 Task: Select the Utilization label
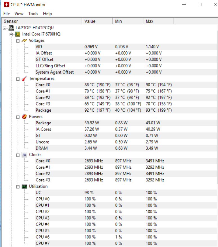pyautogui.click(x=38, y=186)
